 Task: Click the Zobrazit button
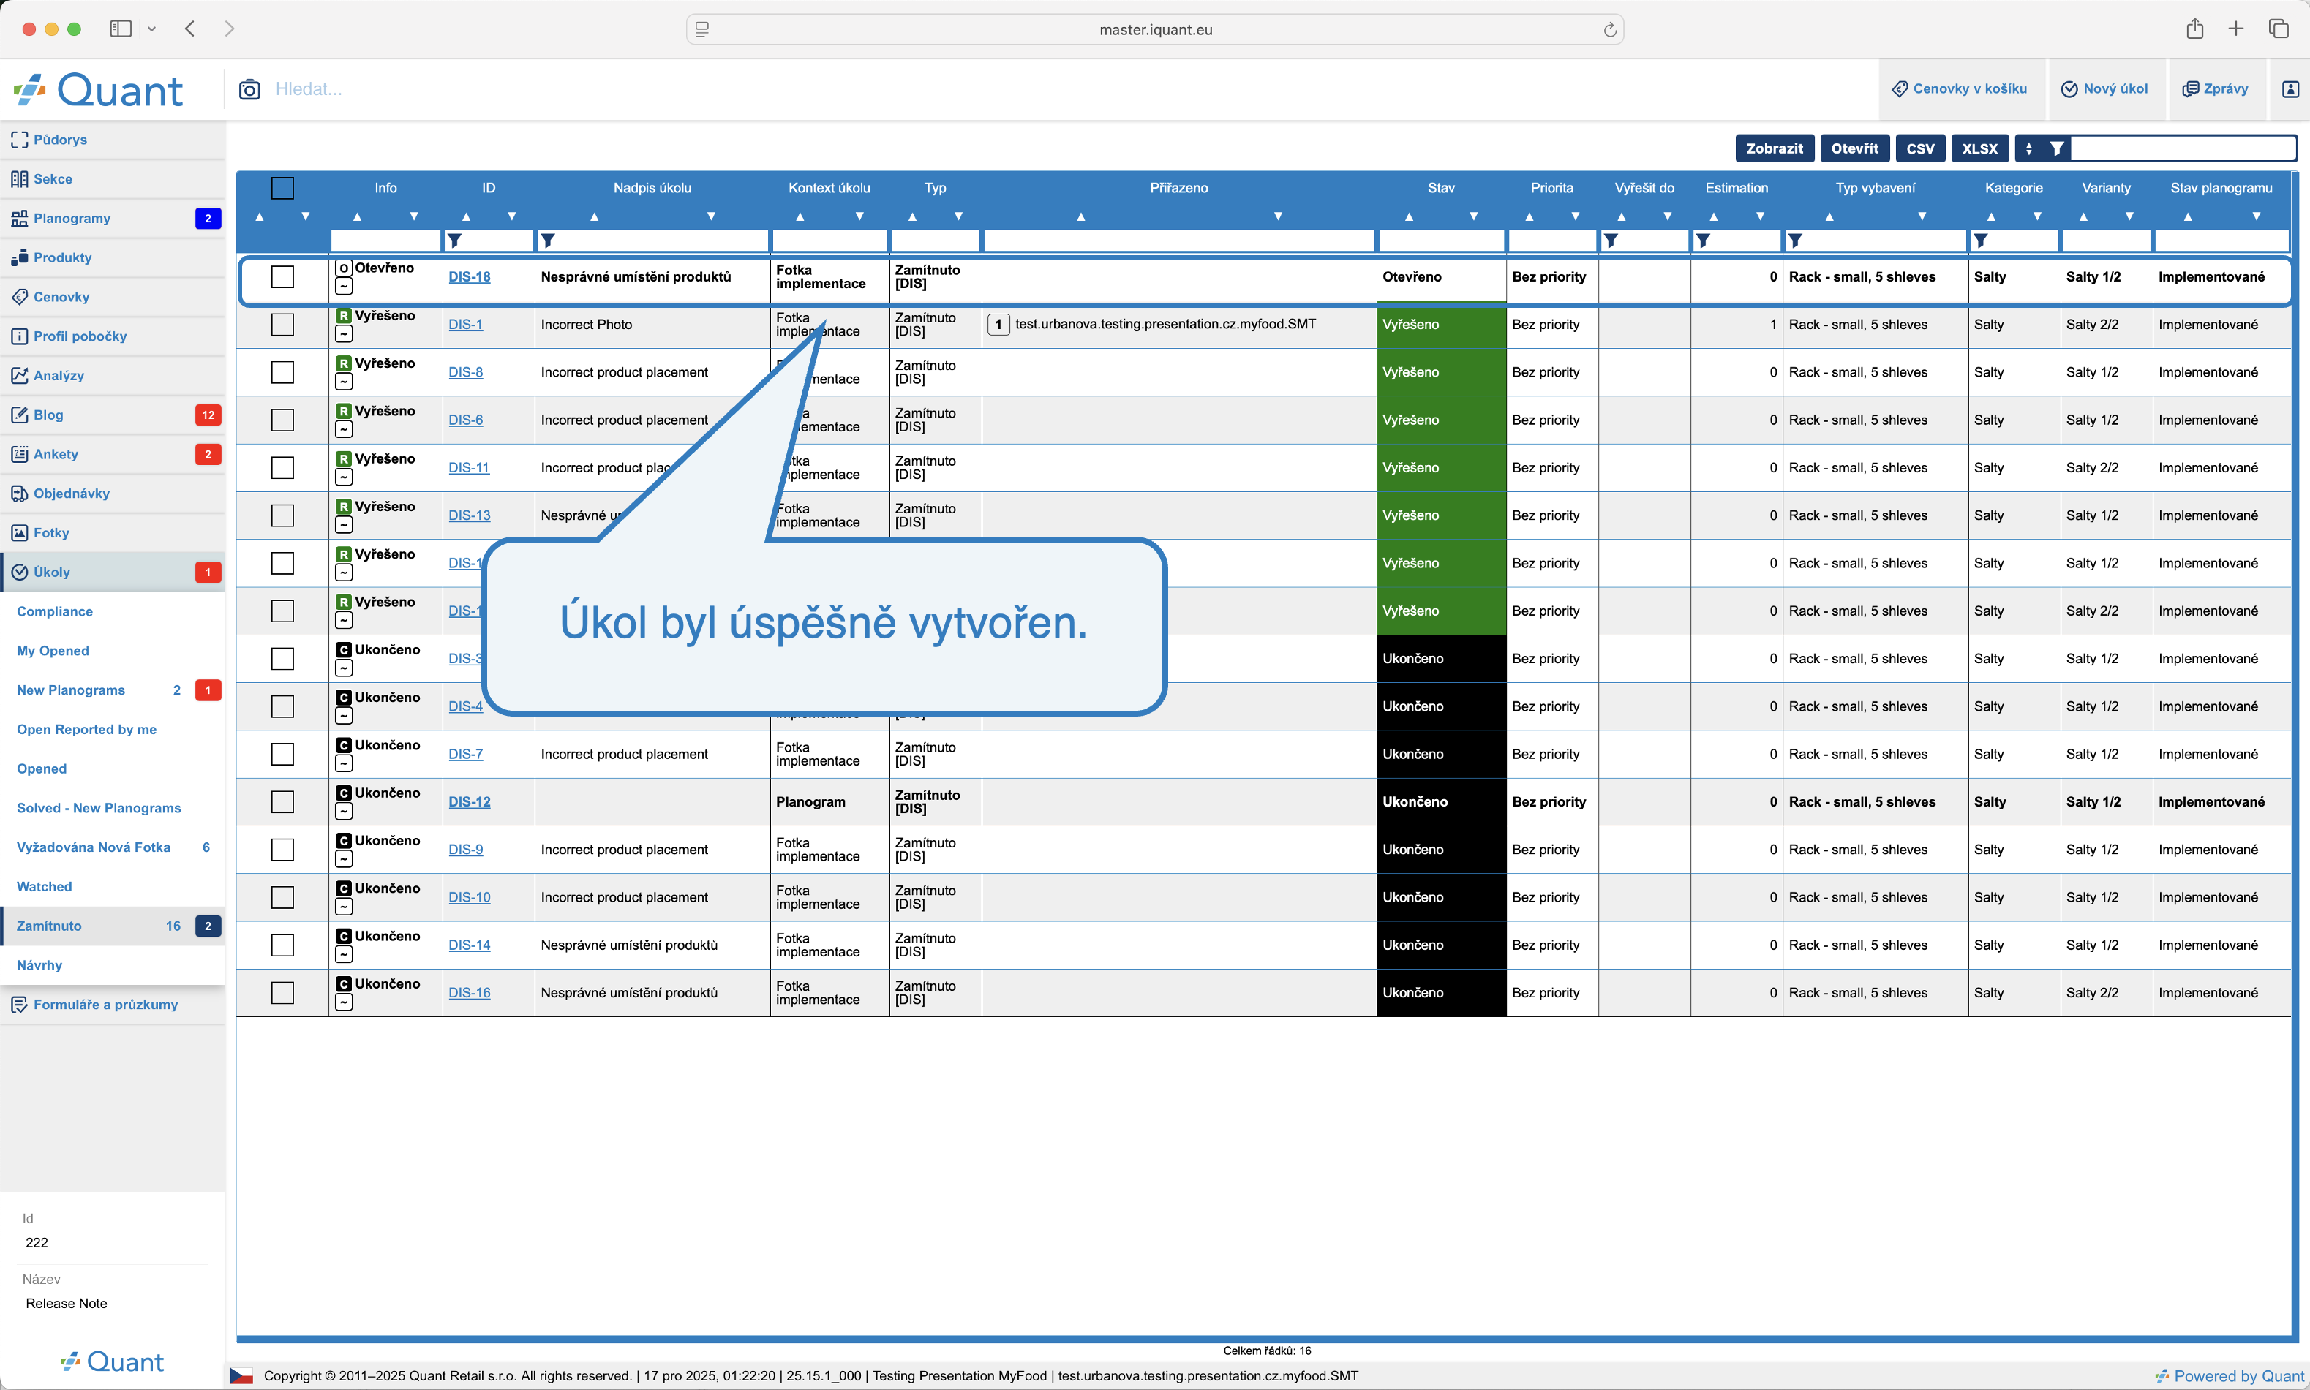[1775, 148]
